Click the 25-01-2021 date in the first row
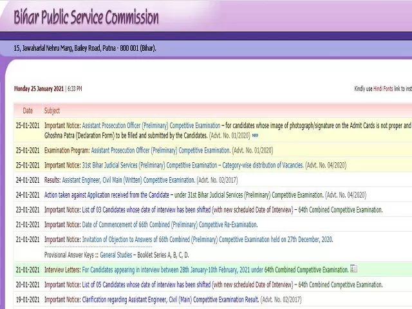 click(28, 126)
